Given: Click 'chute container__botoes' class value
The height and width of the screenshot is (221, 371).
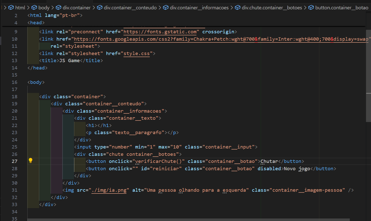Looking at the screenshot, I should (x=142, y=154).
